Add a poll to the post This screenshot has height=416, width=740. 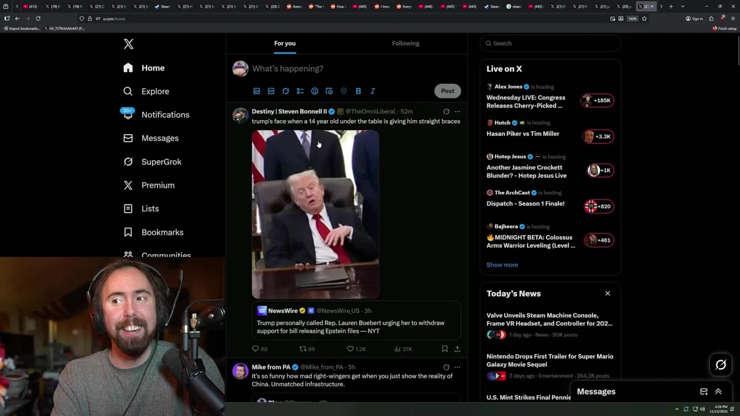300,91
